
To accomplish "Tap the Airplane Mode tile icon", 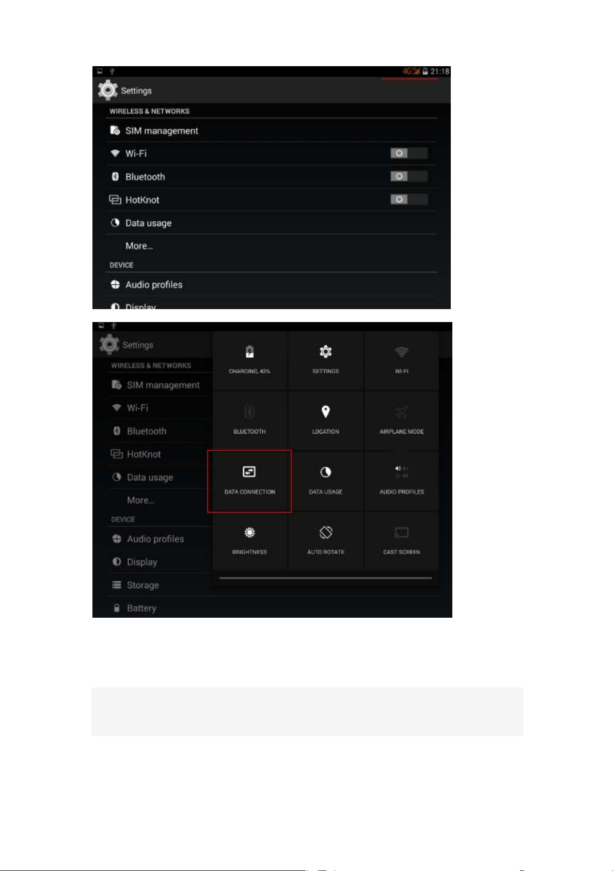I will pyautogui.click(x=401, y=412).
